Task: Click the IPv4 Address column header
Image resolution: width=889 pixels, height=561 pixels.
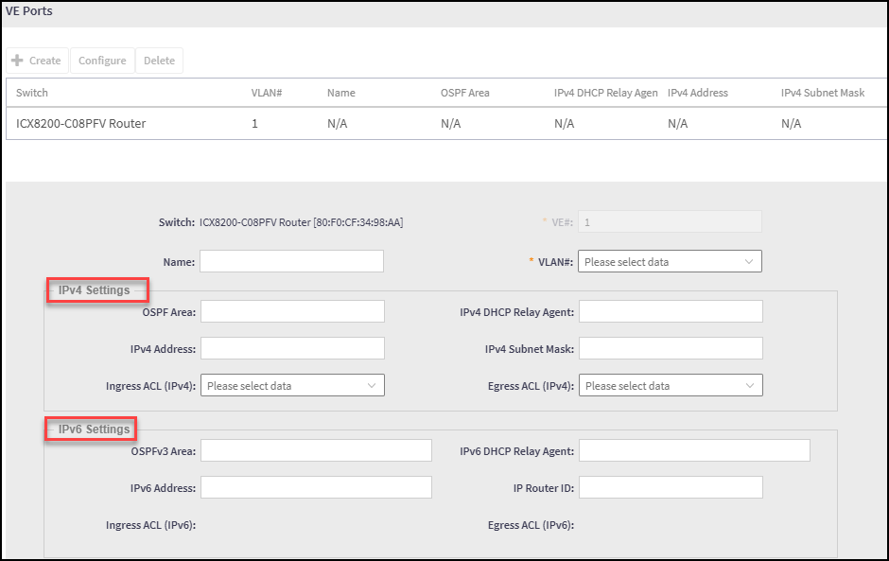Action: click(x=698, y=93)
